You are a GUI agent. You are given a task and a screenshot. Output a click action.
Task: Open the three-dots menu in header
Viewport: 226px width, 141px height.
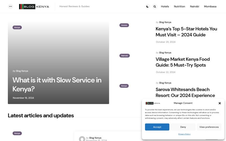click(x=10, y=6)
